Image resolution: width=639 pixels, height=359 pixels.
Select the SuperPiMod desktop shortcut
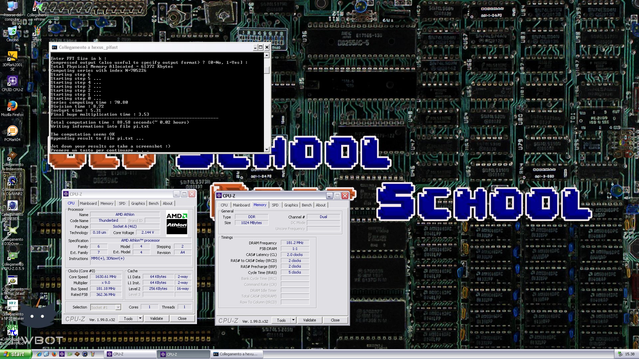12,335
